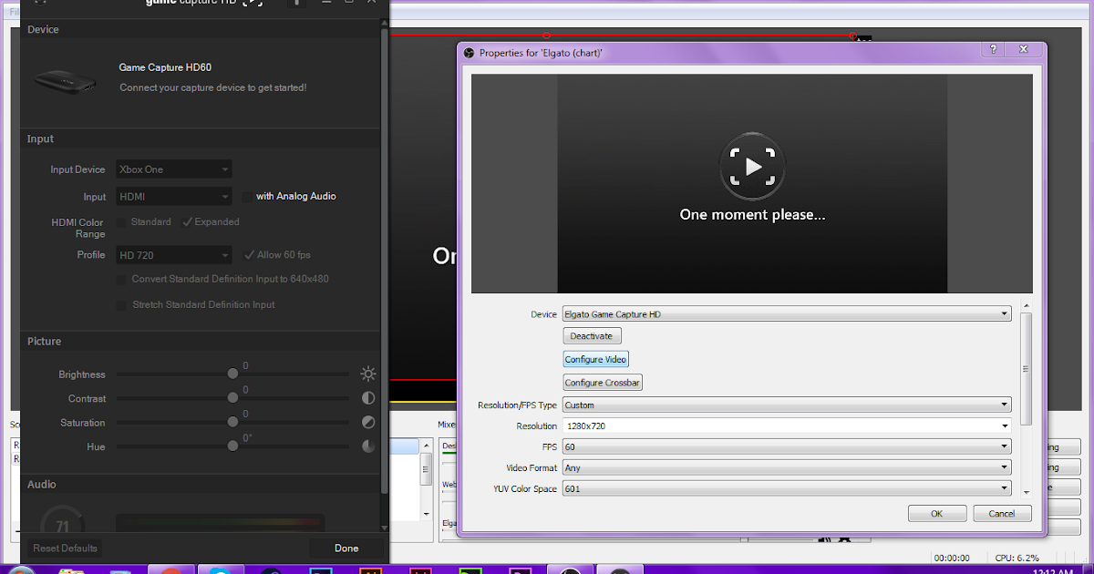Click the Contrast adjustment icon

(367, 397)
